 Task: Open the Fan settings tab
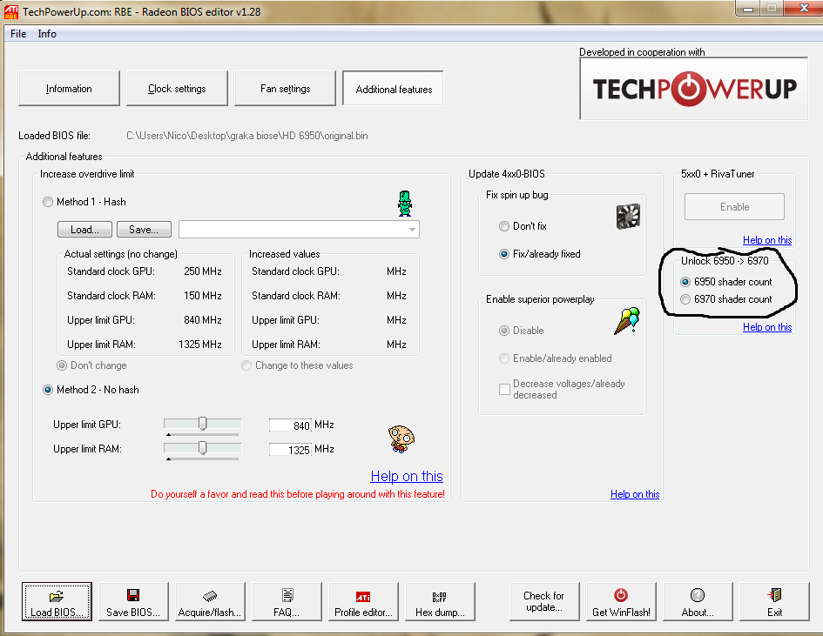click(285, 89)
